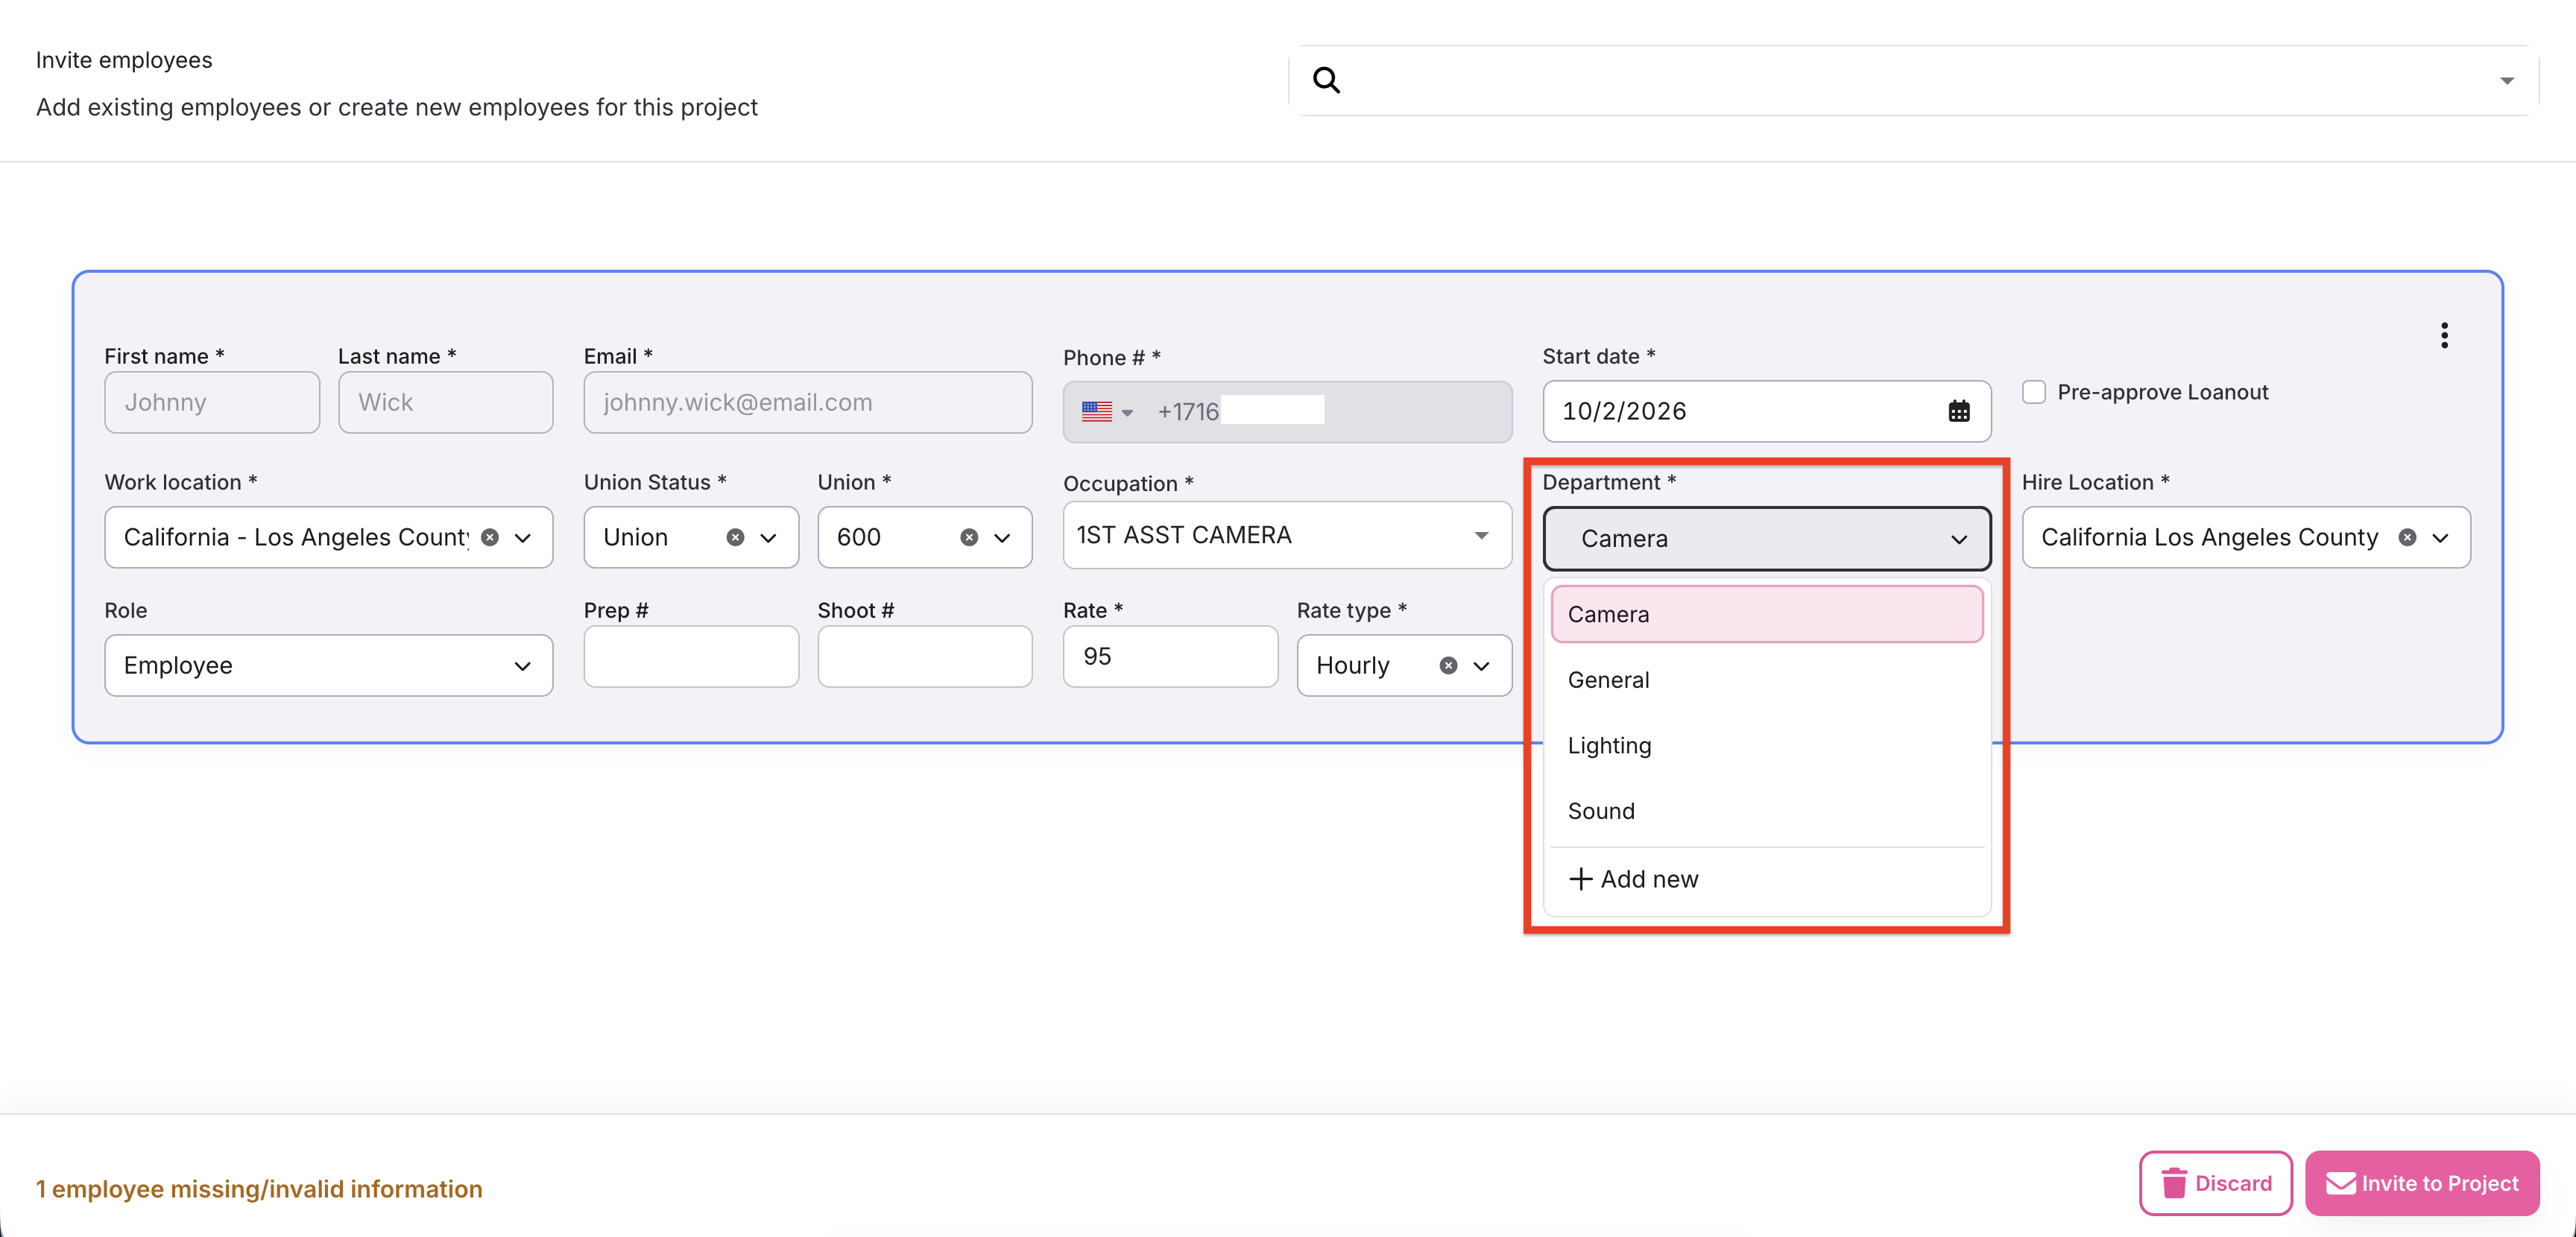Expand the Hire Location dropdown
Viewport: 2576px width, 1237px height.
pyautogui.click(x=2440, y=538)
